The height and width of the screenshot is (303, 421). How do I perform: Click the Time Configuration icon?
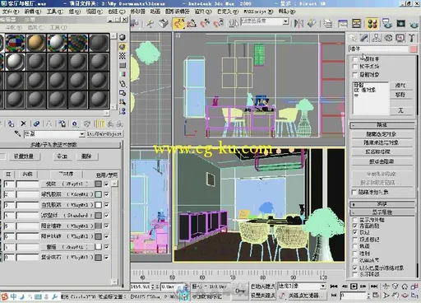(x=376, y=296)
